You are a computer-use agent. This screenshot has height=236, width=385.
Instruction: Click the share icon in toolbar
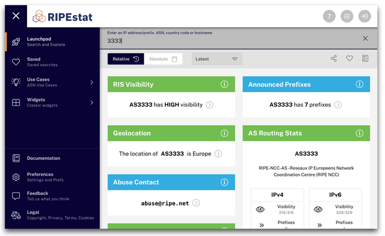334,58
